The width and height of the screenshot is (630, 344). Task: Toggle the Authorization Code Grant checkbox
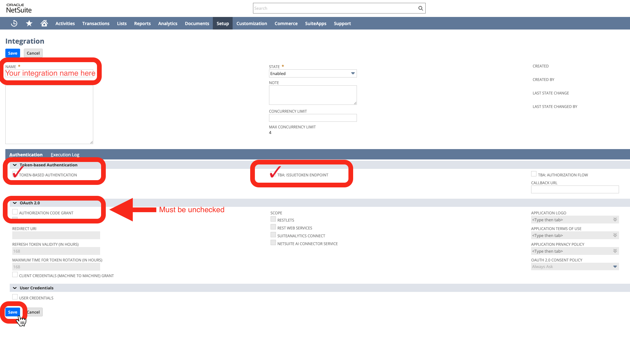point(15,212)
